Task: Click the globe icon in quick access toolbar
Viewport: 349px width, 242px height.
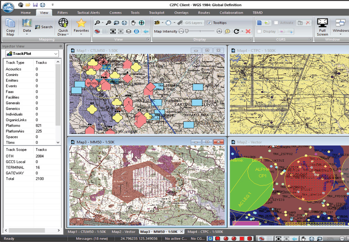Action: pos(21,5)
